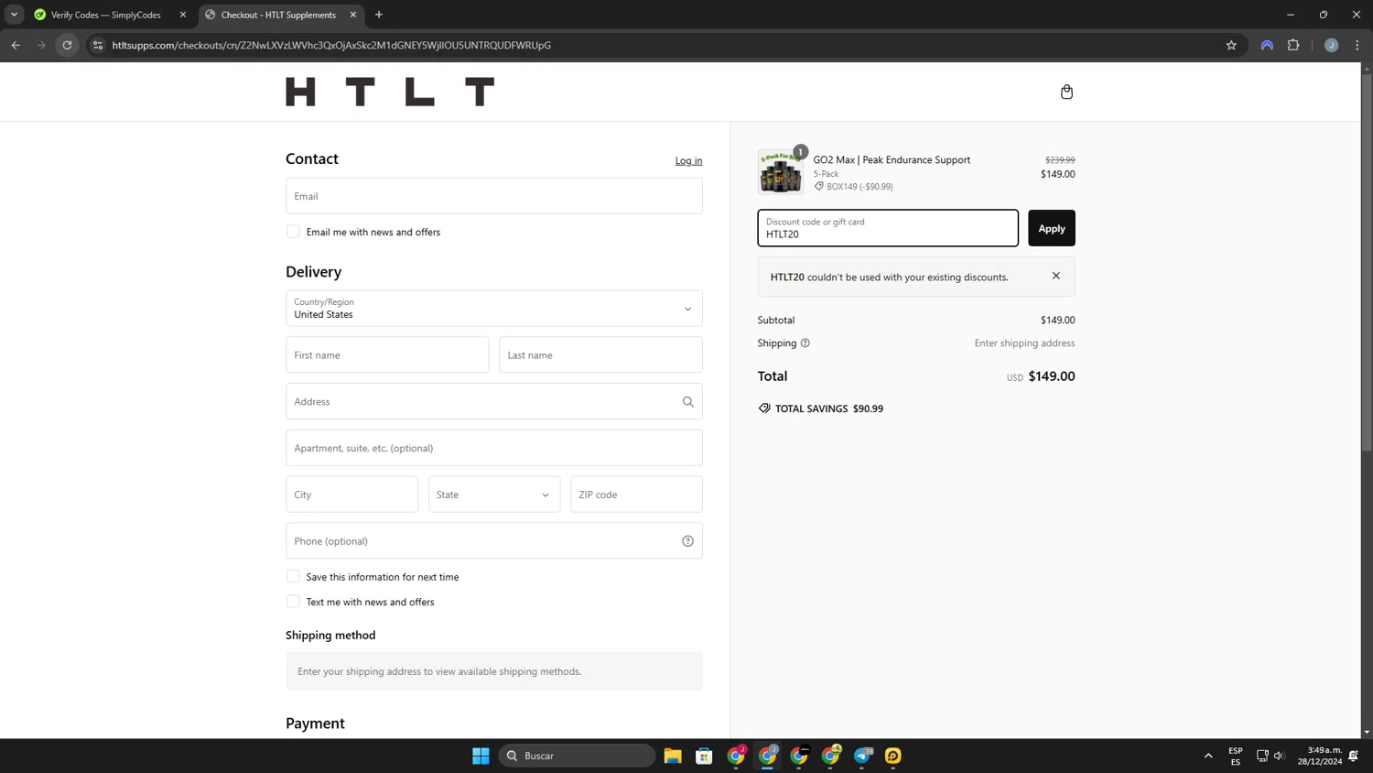
Task: Open the network icon in system tray
Action: click(x=1261, y=756)
